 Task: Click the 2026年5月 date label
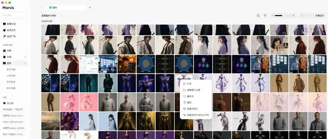coord(47,21)
